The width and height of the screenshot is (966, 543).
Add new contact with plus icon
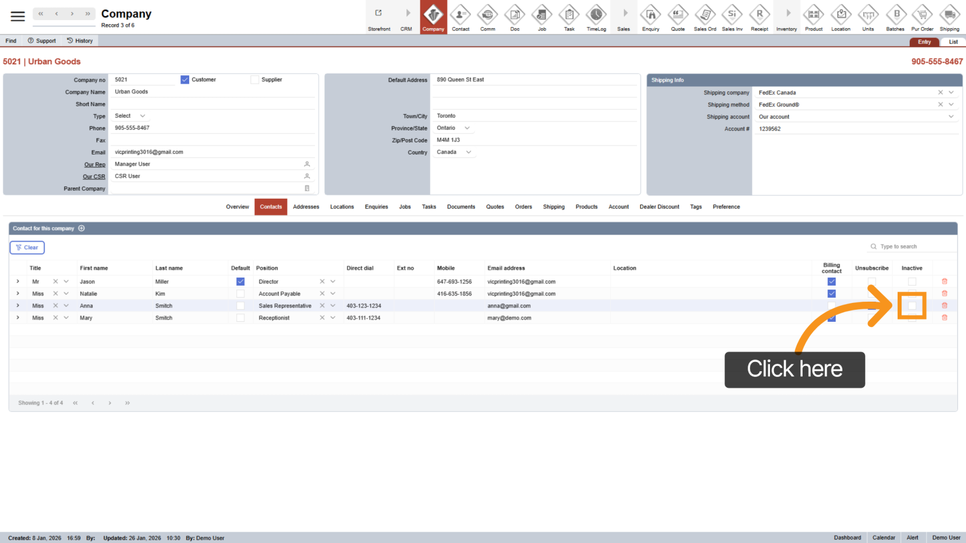click(x=82, y=228)
